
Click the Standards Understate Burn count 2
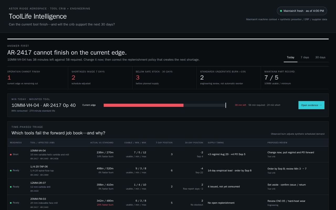coord(202,77)
